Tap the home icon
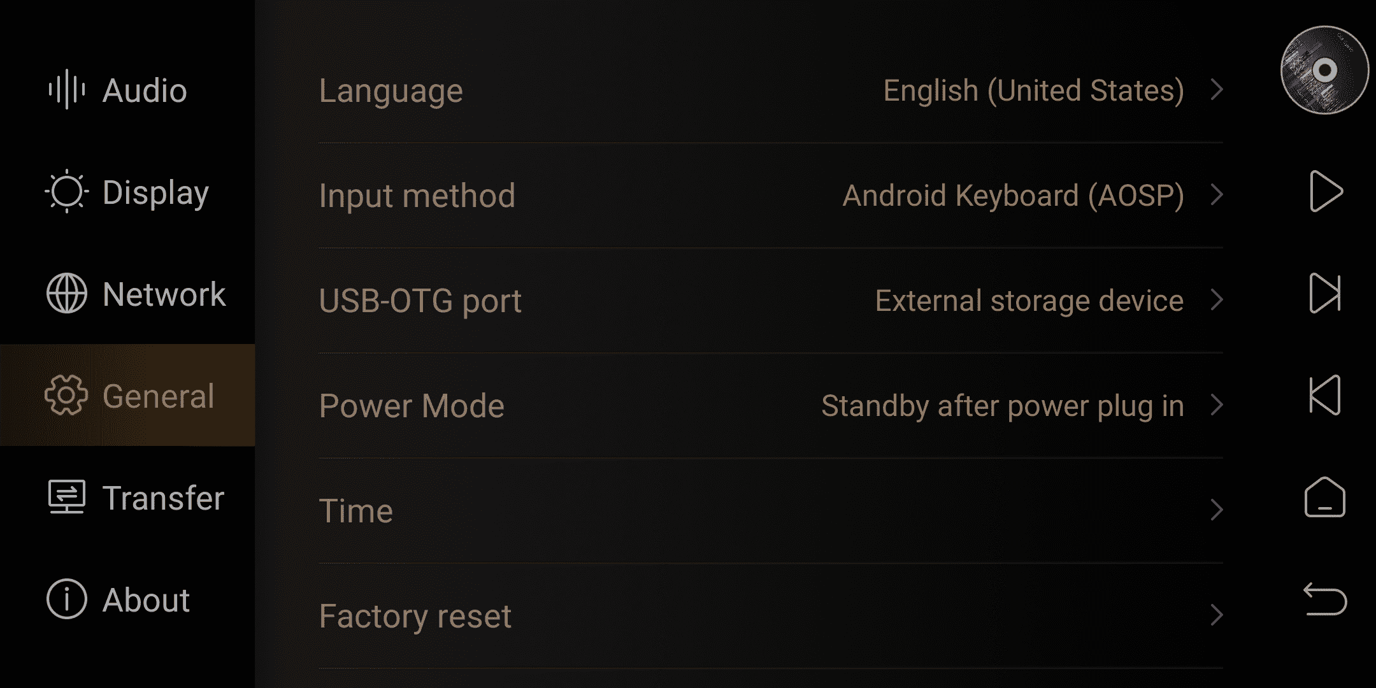Viewport: 1376px width, 688px height. point(1325,497)
